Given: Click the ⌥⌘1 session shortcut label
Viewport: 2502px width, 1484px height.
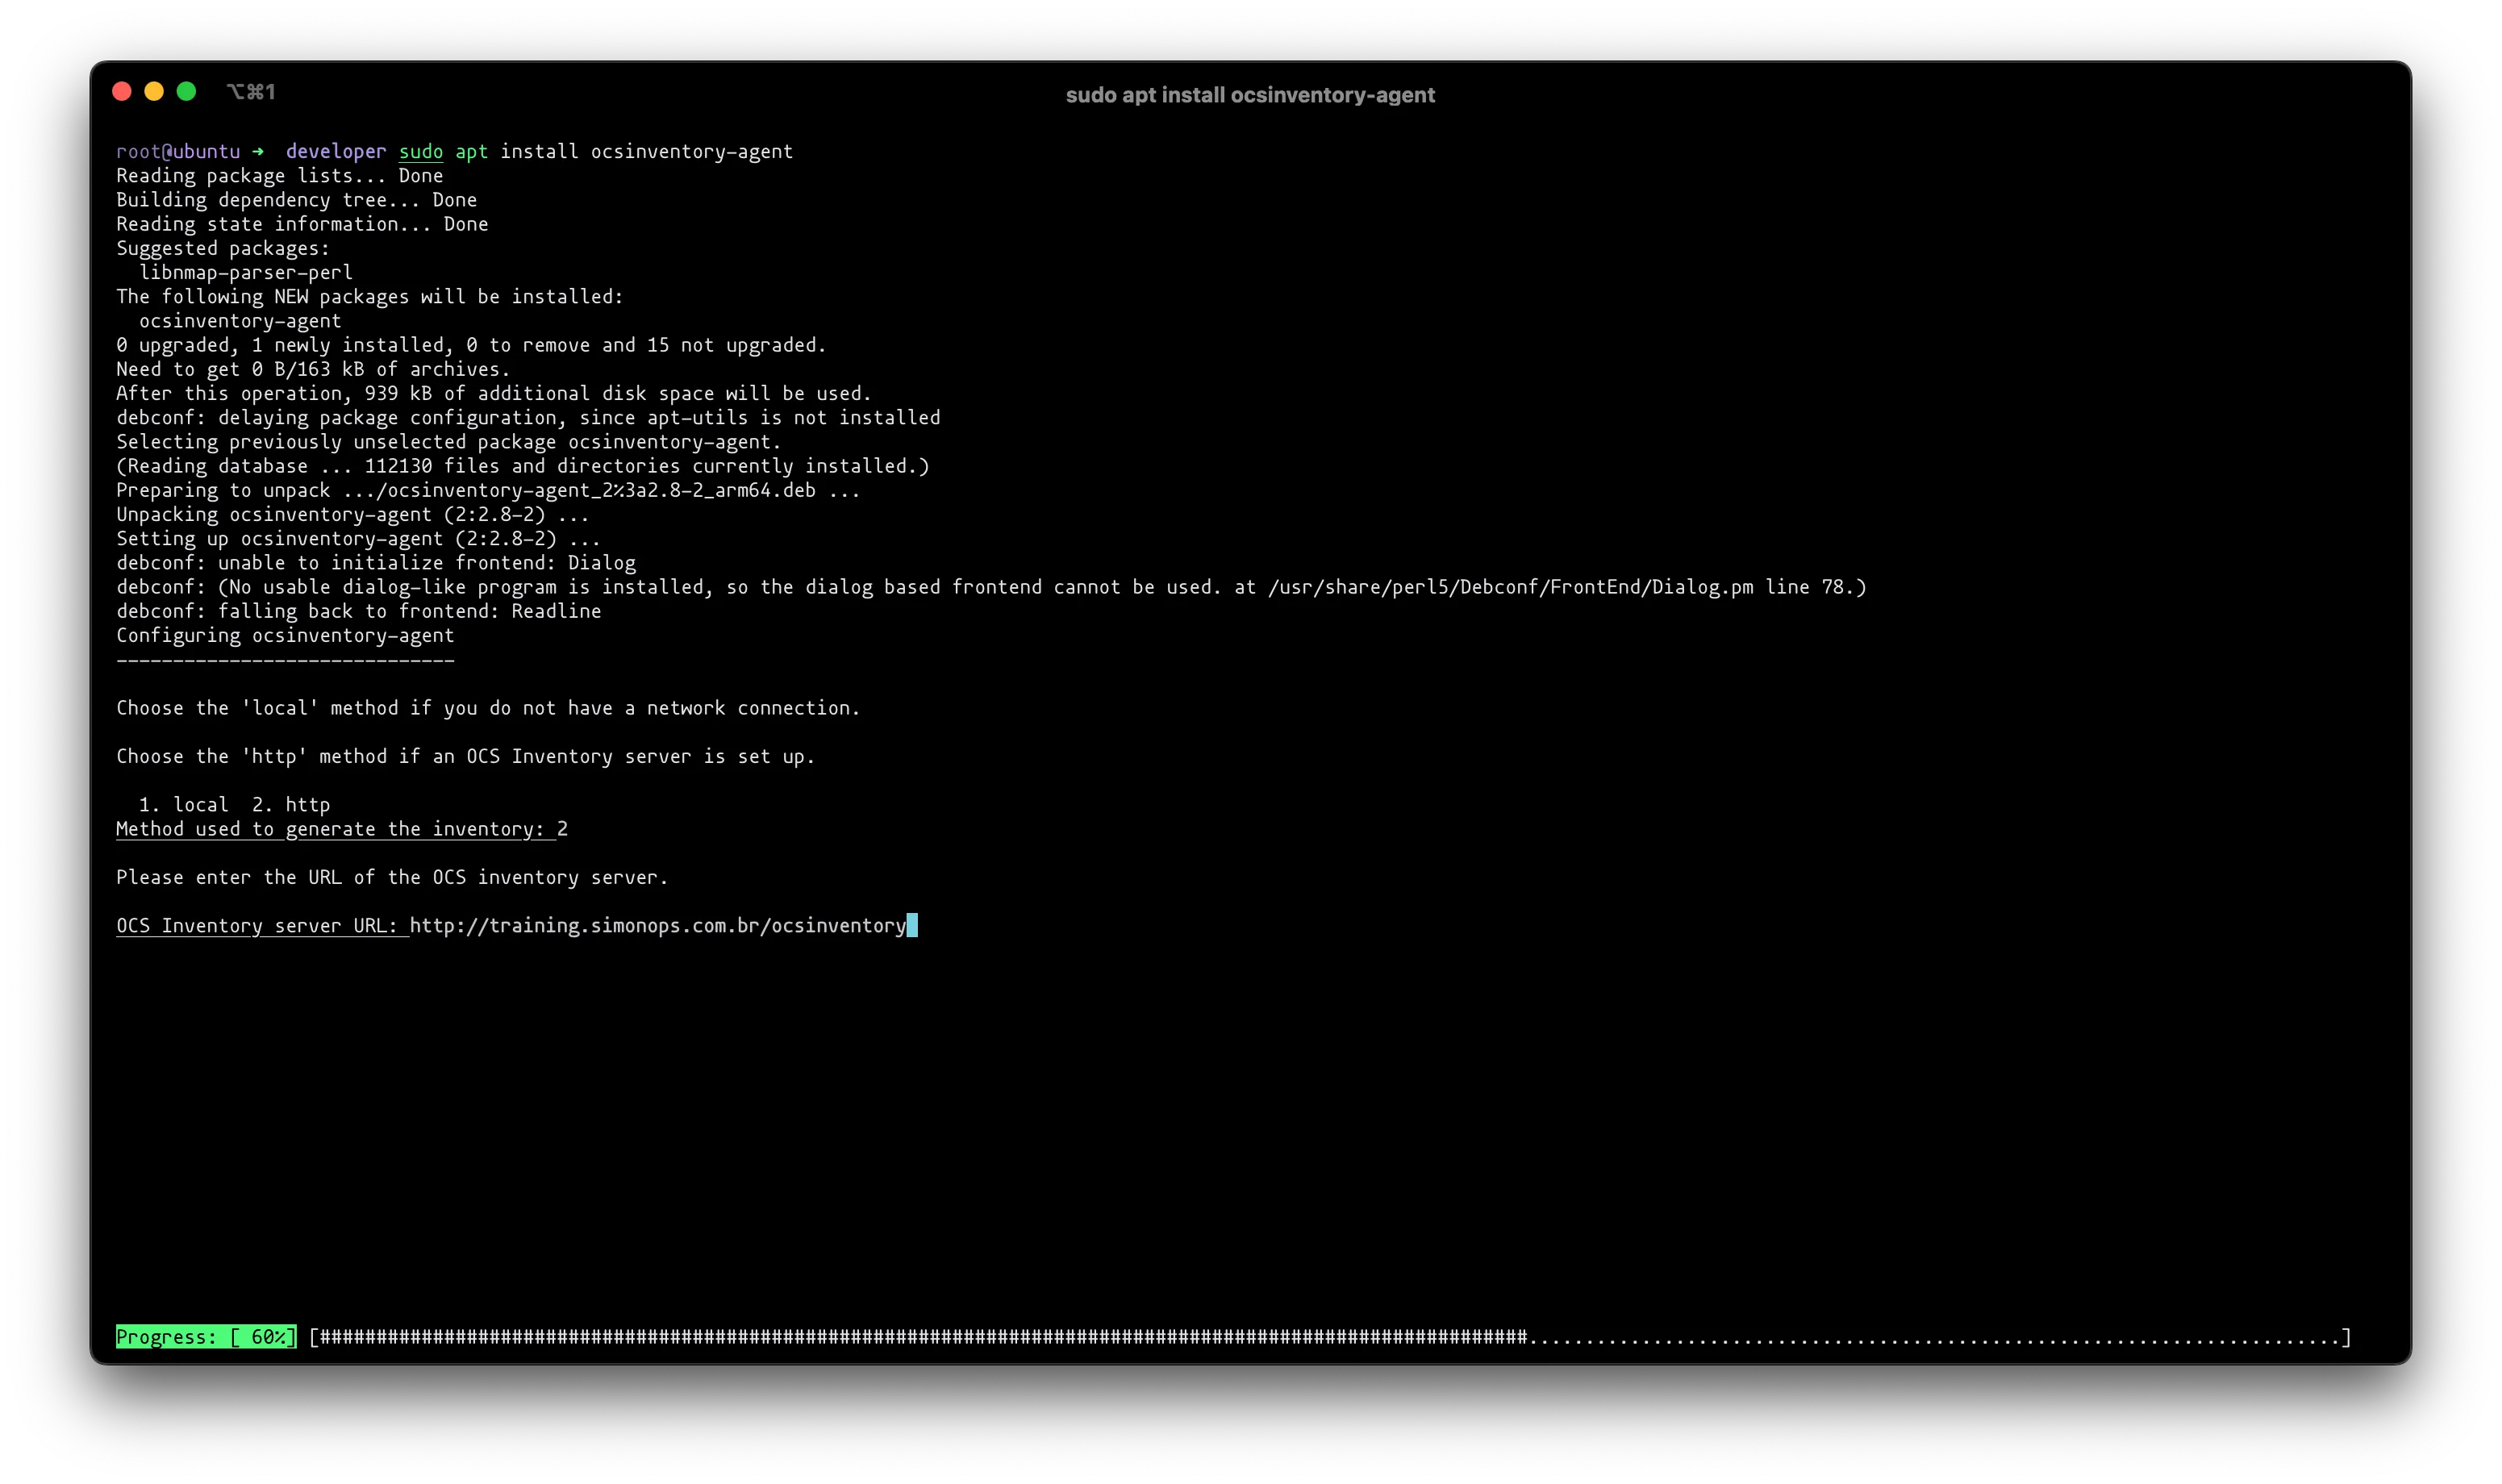Looking at the screenshot, I should [251, 92].
